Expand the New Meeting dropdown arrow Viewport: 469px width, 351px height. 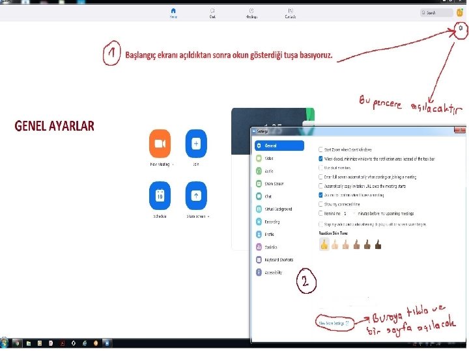pos(173,164)
